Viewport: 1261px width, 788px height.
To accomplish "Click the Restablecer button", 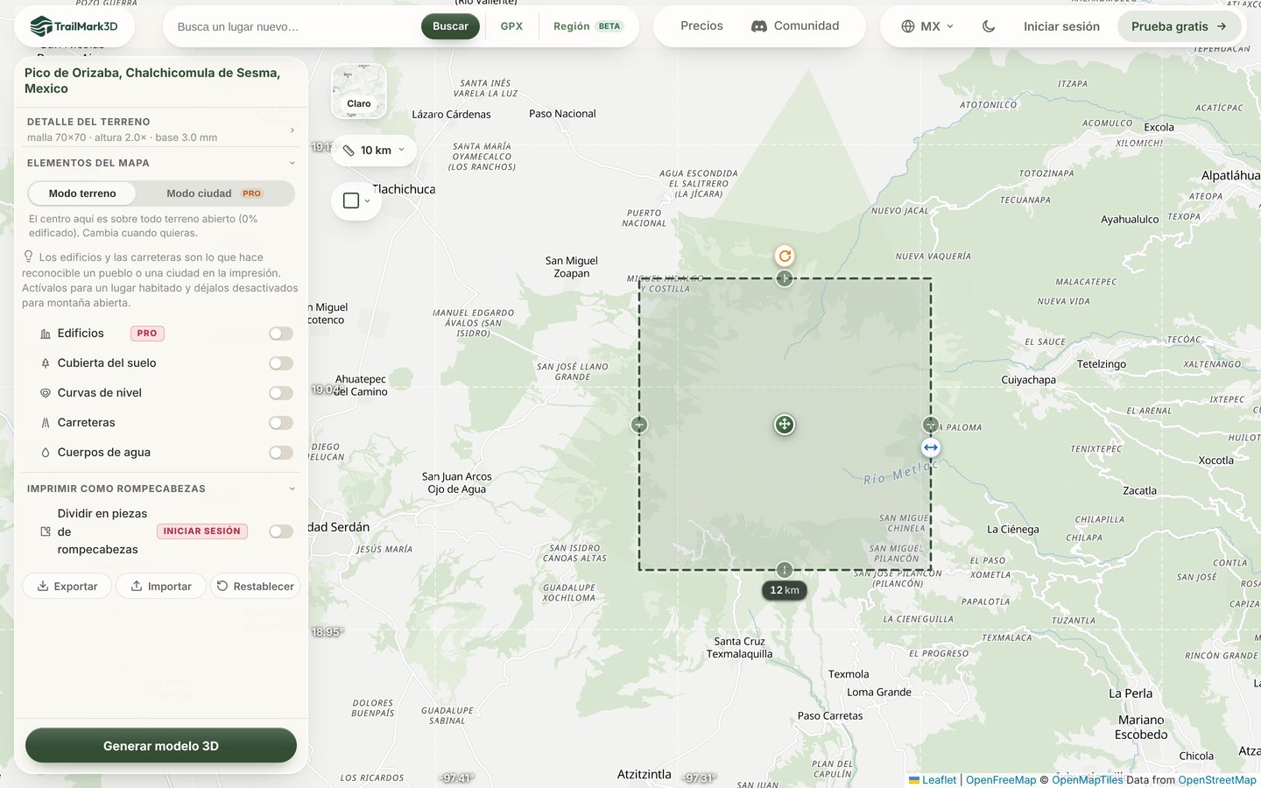I will click(x=255, y=587).
